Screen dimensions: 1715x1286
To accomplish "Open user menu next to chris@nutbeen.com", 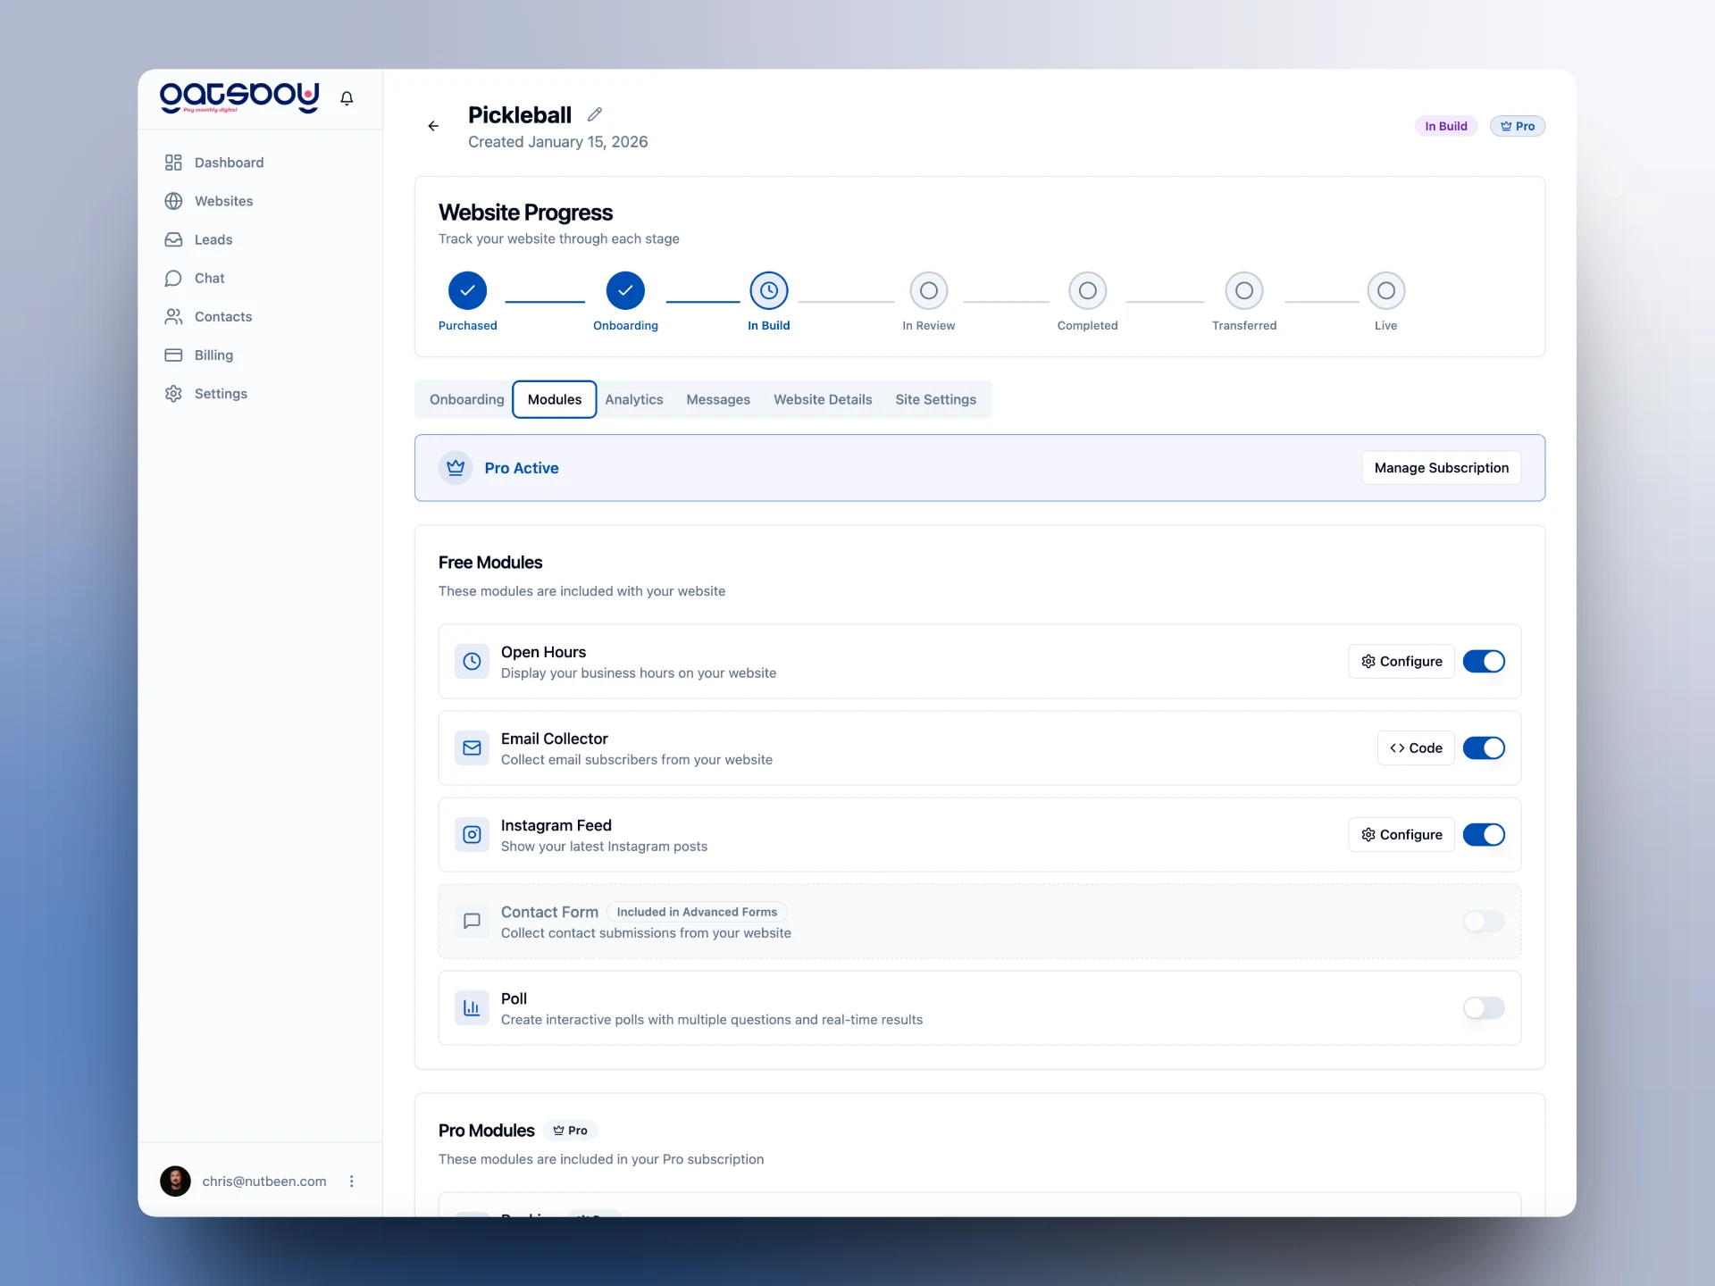I will [351, 1181].
